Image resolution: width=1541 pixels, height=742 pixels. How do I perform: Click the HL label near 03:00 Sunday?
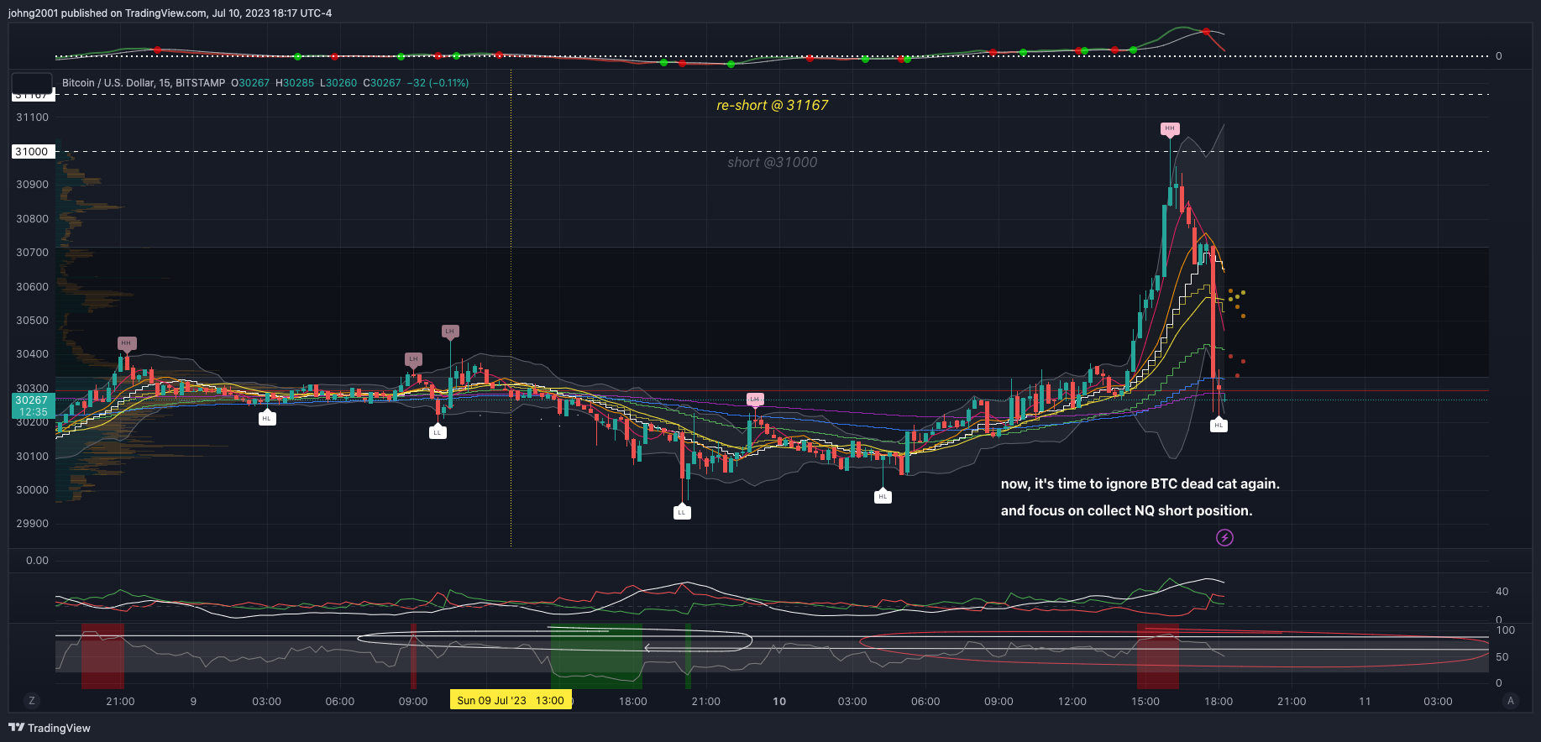267,418
